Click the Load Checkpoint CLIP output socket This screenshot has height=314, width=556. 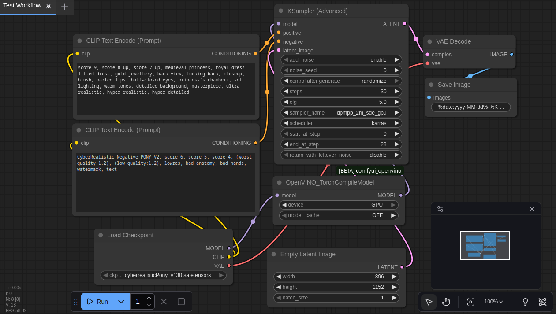[x=229, y=257]
